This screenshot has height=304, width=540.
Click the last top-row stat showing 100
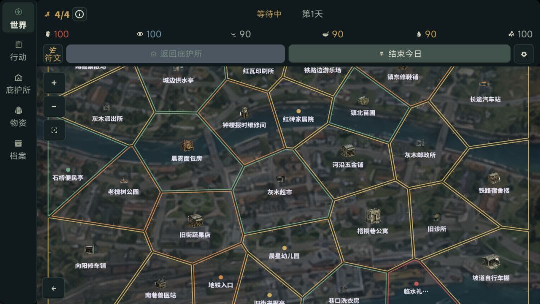tap(520, 34)
